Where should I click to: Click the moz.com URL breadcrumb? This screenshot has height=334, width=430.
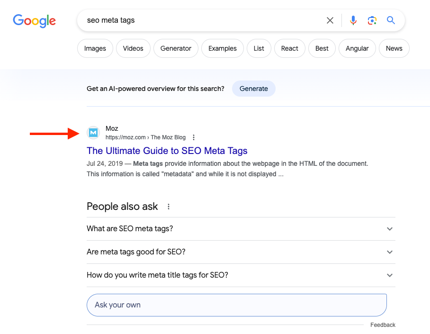[x=145, y=137]
